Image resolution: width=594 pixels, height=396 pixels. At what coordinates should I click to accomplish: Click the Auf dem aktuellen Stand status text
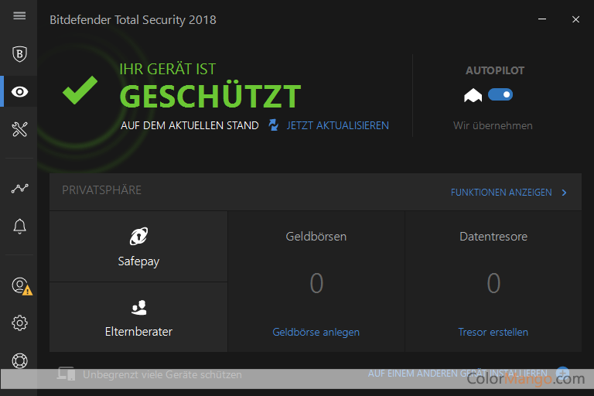(x=189, y=125)
